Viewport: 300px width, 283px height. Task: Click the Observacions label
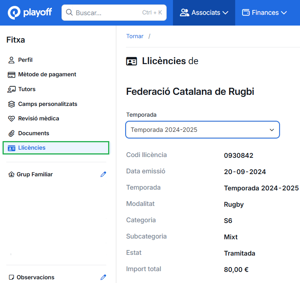tap(36, 277)
